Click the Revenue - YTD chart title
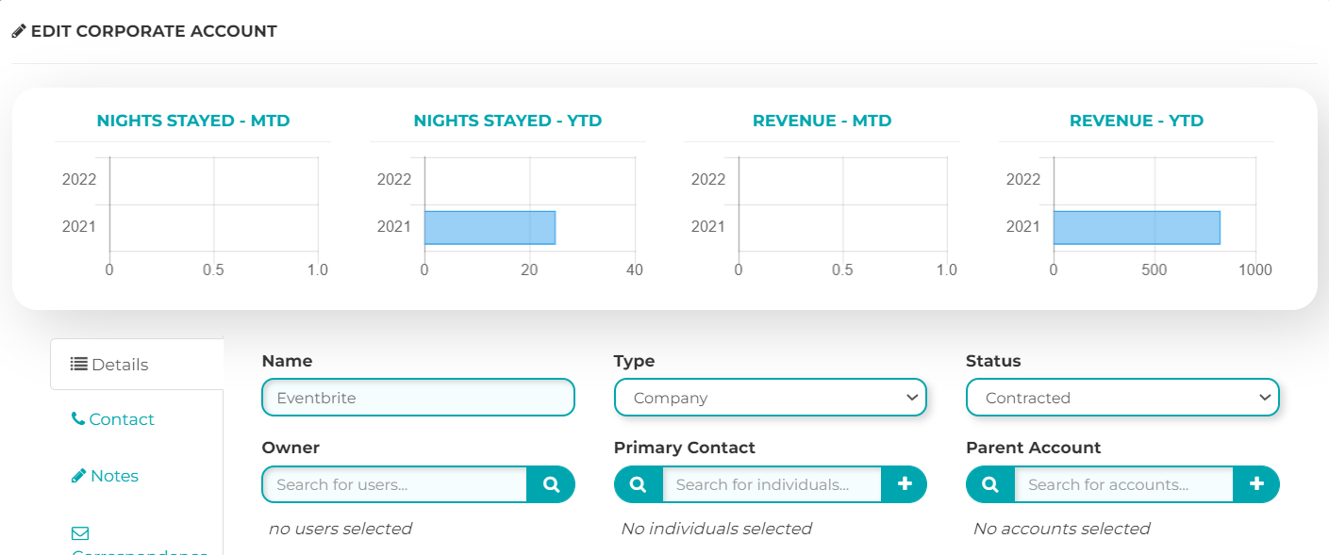The height and width of the screenshot is (555, 1329). 1137,121
